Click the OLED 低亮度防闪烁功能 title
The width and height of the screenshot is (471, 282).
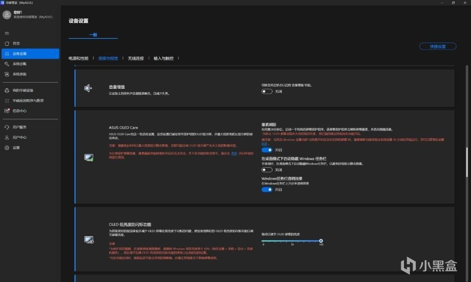pyautogui.click(x=130, y=224)
